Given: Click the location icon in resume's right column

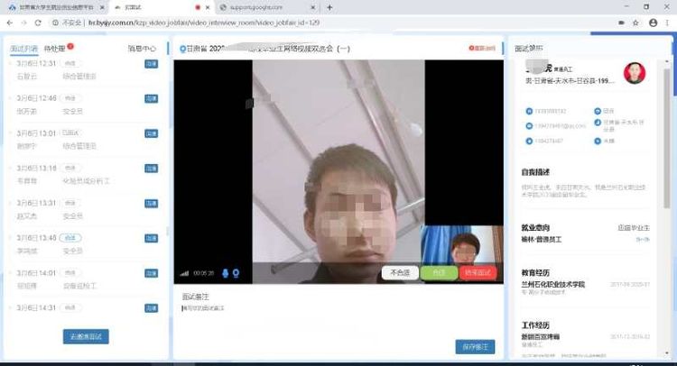Looking at the screenshot, I should [x=598, y=123].
